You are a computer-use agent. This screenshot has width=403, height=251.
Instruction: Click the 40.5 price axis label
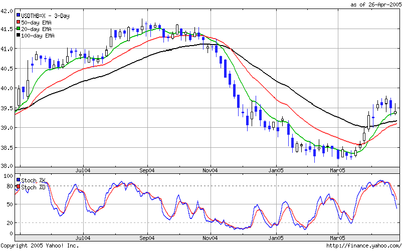pos(7,69)
